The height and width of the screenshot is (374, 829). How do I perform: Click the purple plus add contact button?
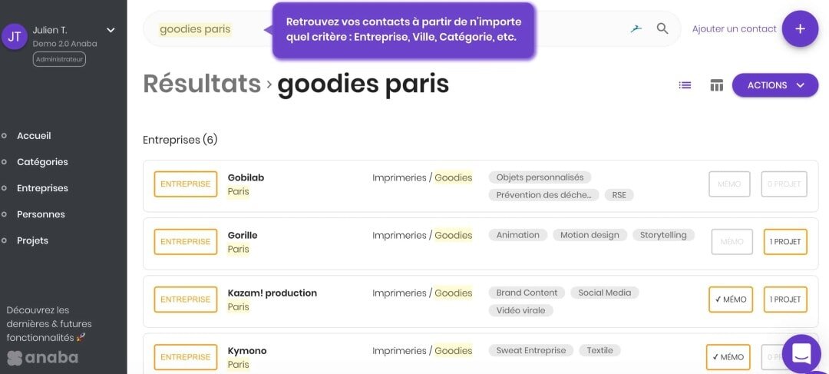point(800,28)
